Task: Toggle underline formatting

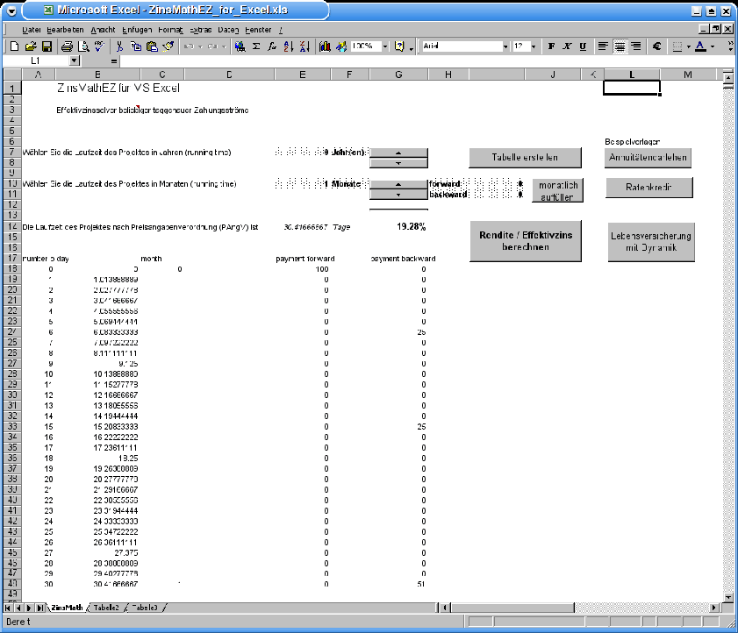Action: pyautogui.click(x=583, y=46)
